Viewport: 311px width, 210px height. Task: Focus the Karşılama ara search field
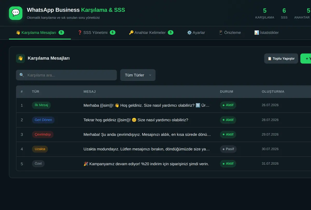coord(66,75)
